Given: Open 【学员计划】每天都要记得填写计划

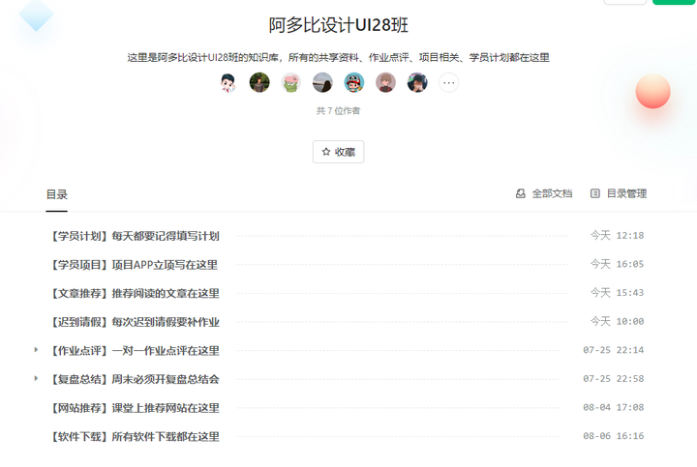Looking at the screenshot, I should [x=136, y=236].
